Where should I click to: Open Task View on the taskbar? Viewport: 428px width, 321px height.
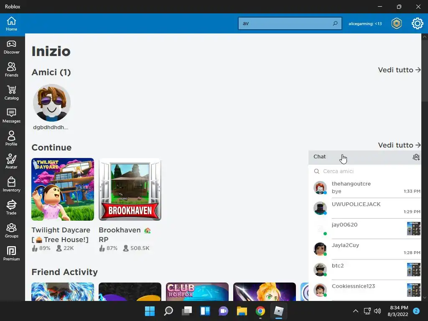(x=187, y=311)
